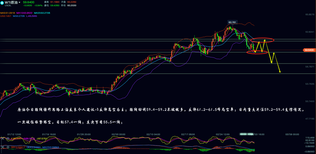
Task: Click the 53.7635 price axis label
Action: [x=310, y=84]
